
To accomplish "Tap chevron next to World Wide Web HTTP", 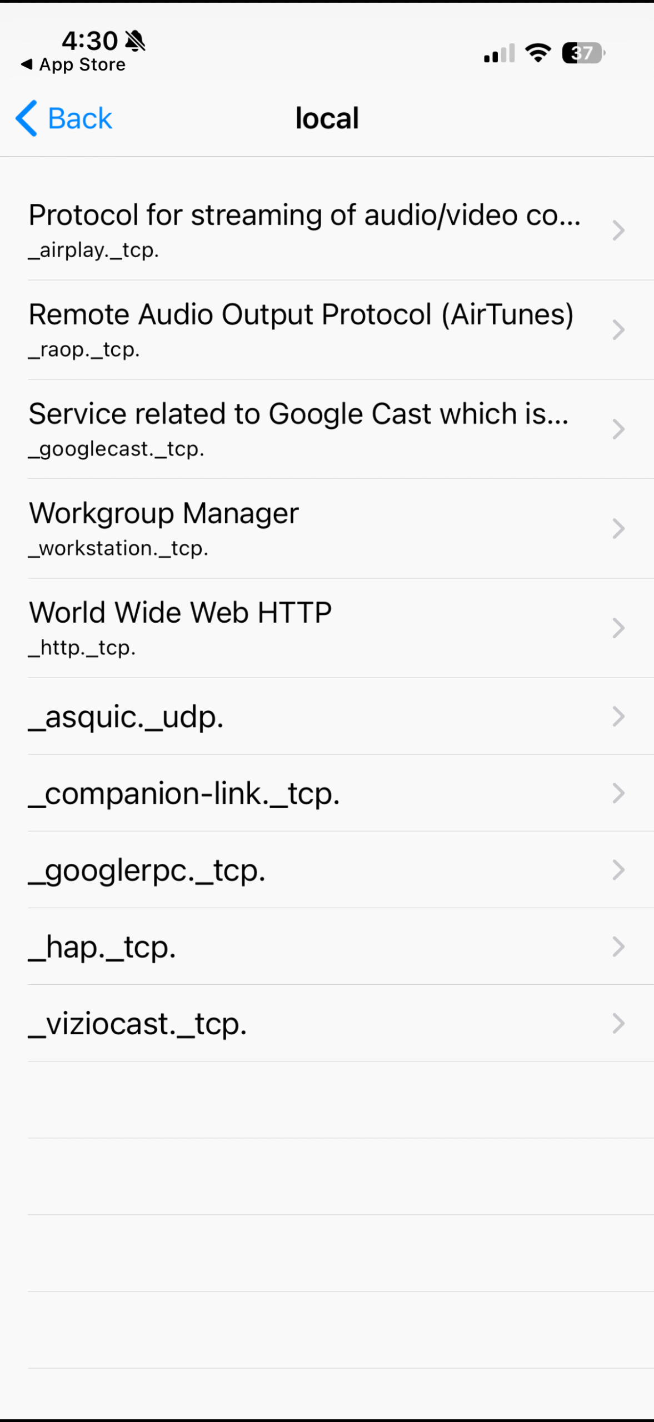I will point(618,628).
